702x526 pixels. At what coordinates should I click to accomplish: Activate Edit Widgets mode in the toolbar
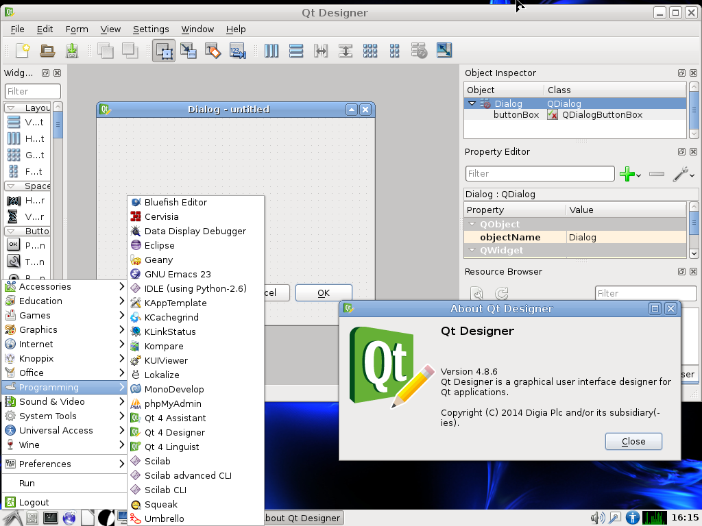[164, 50]
